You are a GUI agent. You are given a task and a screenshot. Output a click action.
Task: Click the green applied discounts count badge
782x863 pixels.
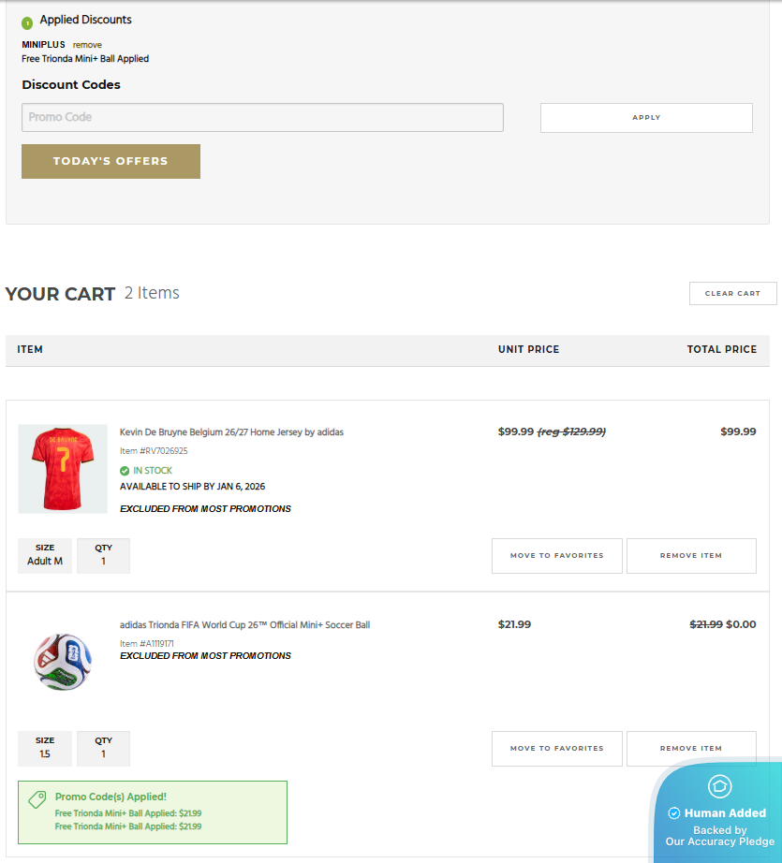[x=27, y=22]
